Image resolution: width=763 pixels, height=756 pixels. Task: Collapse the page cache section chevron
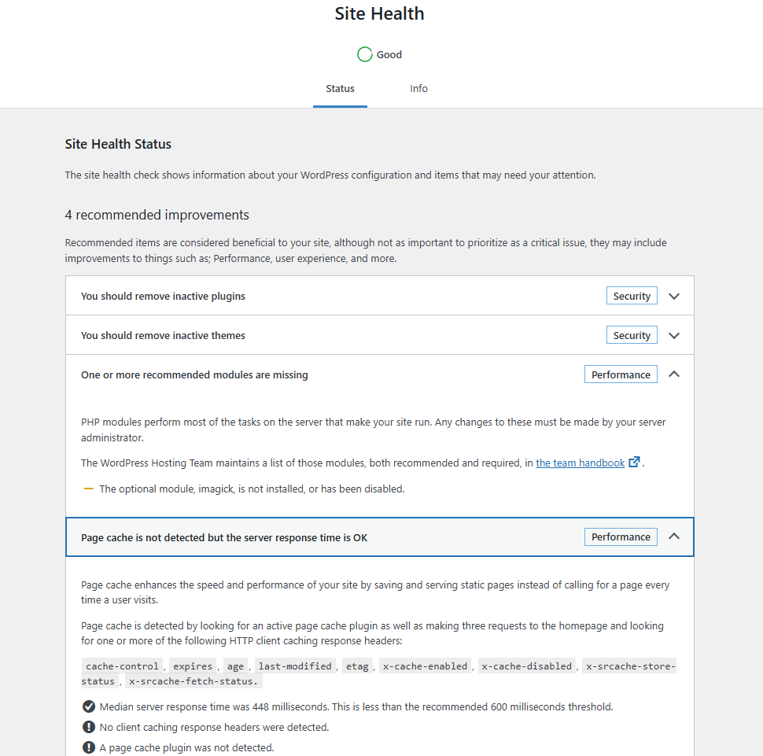pos(673,537)
